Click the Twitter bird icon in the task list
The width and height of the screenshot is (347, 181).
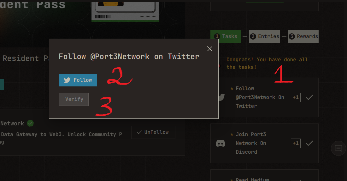[x=221, y=97]
